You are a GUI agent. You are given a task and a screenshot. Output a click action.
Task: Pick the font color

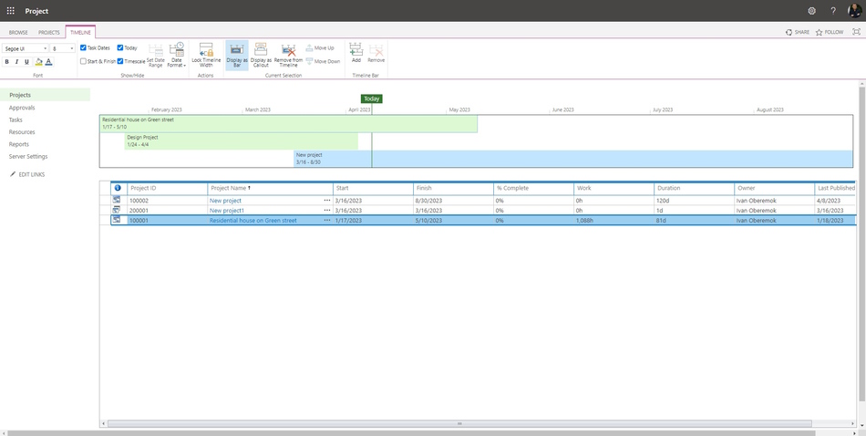(48, 62)
